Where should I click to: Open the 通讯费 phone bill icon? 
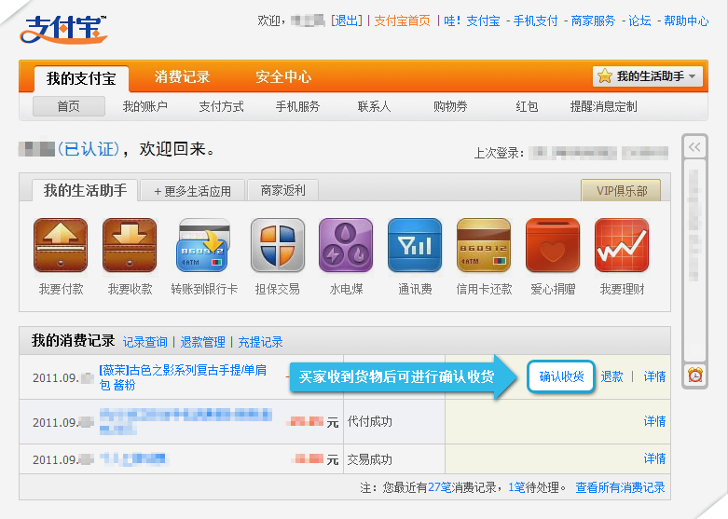click(x=415, y=246)
